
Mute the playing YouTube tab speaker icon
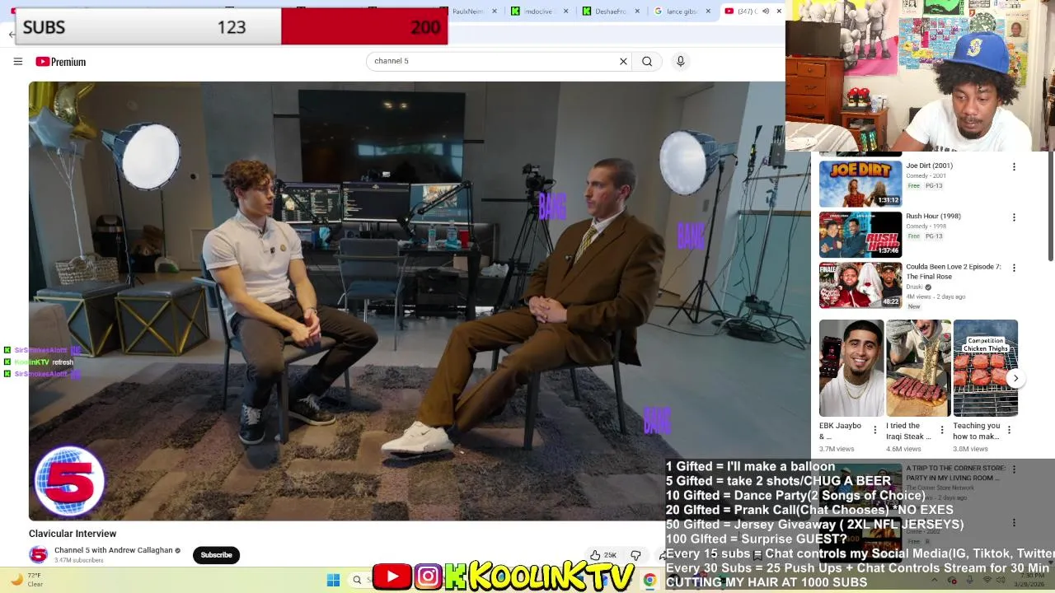click(766, 12)
